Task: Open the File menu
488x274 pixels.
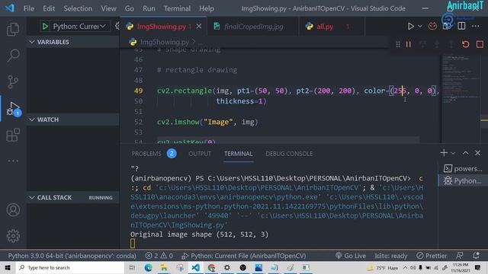Action: (29, 8)
